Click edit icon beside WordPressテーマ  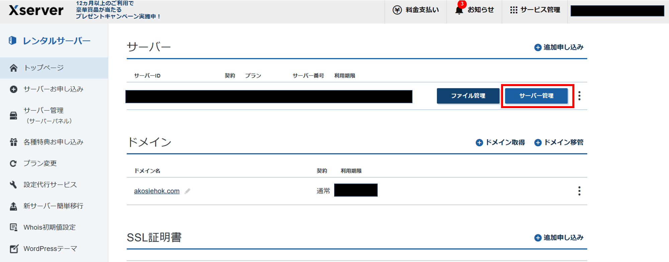pyautogui.click(x=14, y=249)
